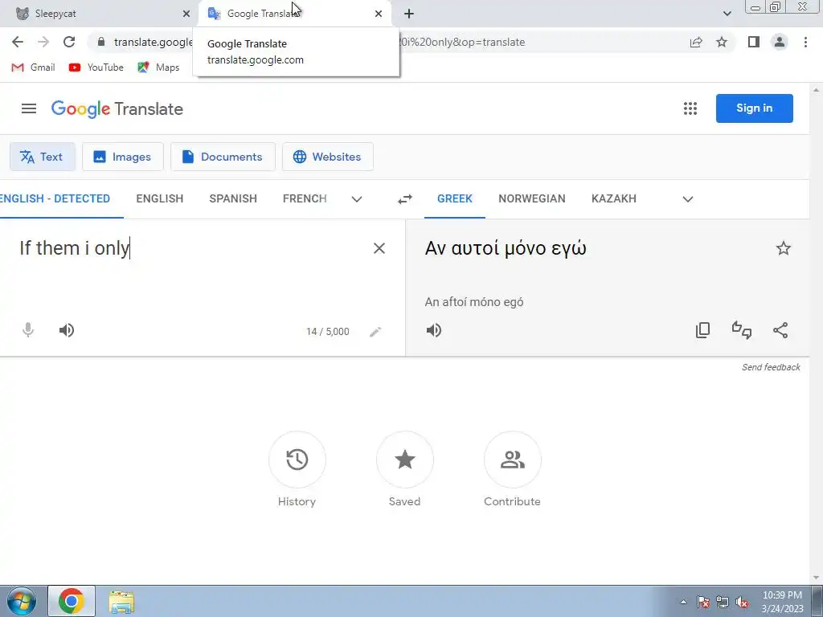The image size is (823, 617).
Task: Click the Greek translated text
Action: pos(505,248)
